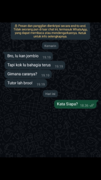Select the "Kemarin" date chip

pyautogui.click(x=50, y=46)
